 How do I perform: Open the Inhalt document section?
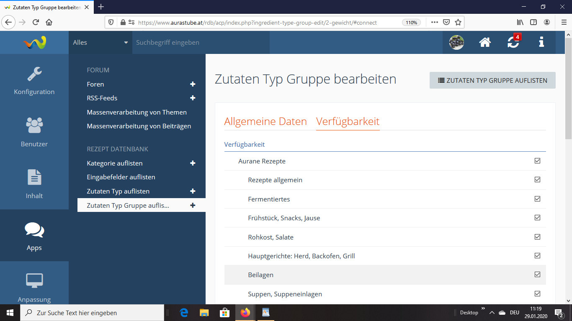coord(34,184)
